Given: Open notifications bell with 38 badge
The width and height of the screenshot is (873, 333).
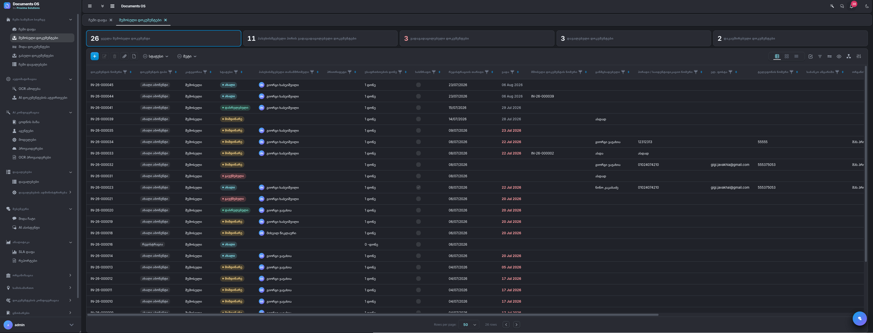Looking at the screenshot, I should (852, 6).
